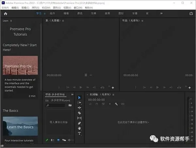196x148 pixels.
Task: Expand workspace overflow chevrons in top bar
Action: coord(161,13)
